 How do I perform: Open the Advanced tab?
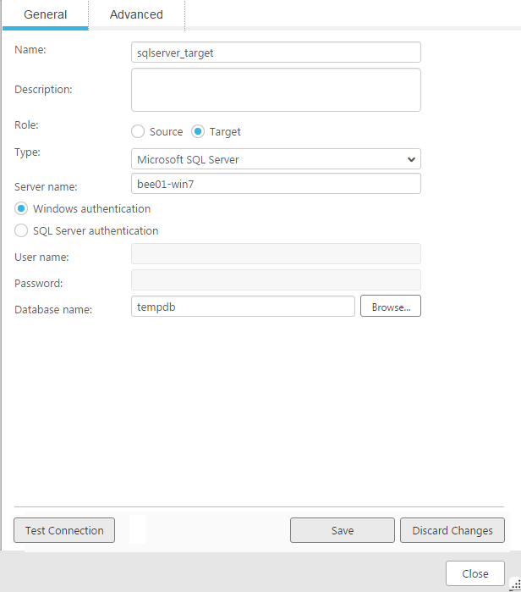point(136,14)
